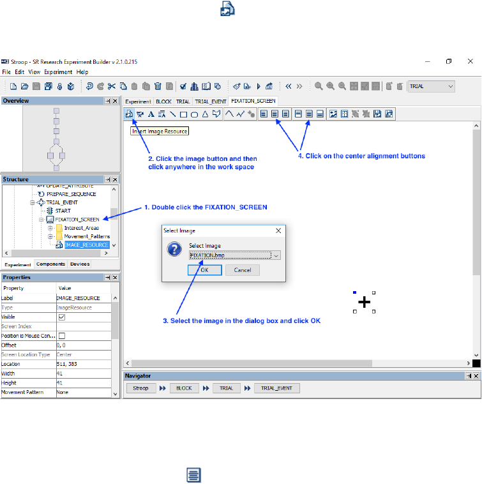This screenshot has height=484, width=482.
Task: Open the File menu
Action: click(6, 72)
